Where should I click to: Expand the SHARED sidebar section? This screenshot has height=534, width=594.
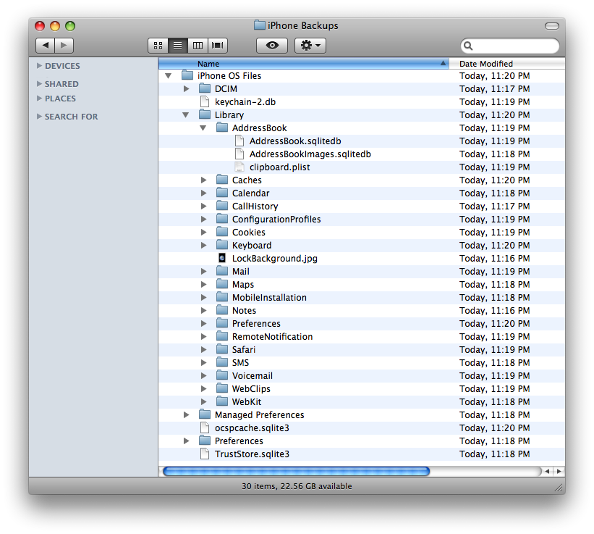(39, 84)
